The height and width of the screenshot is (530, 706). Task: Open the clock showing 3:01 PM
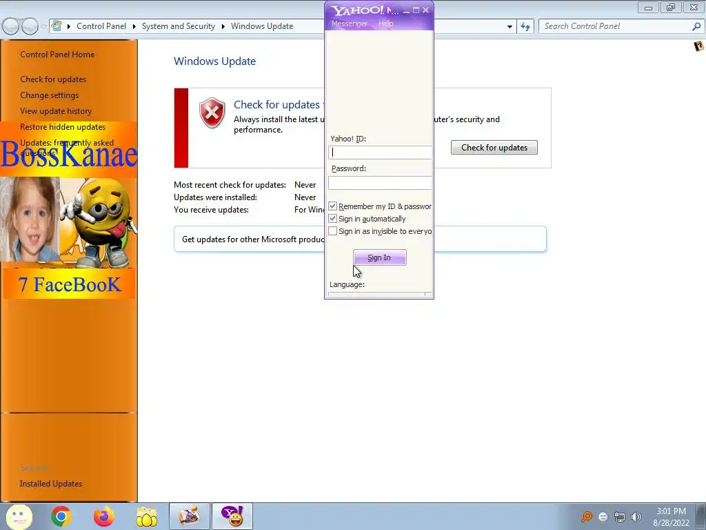pos(671,517)
